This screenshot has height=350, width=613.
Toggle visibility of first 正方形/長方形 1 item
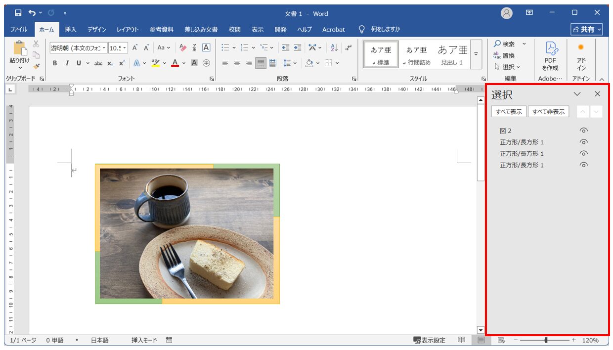click(584, 142)
